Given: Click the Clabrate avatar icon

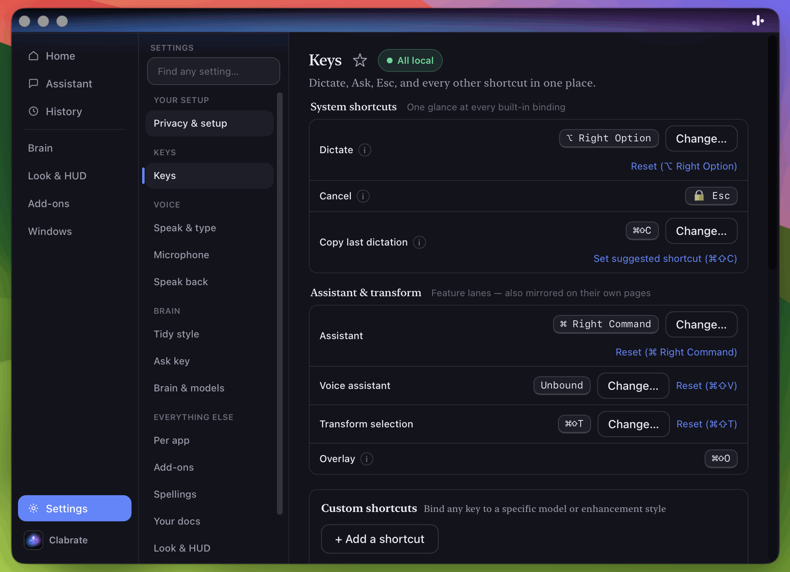Looking at the screenshot, I should click(x=33, y=540).
